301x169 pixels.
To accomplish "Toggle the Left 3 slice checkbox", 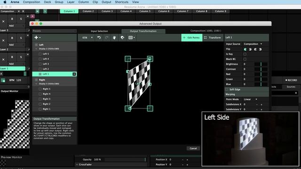I will click(x=40, y=64).
